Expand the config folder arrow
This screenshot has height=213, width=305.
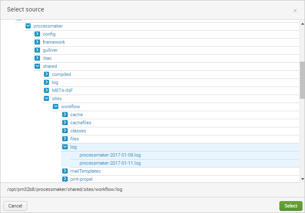click(37, 34)
